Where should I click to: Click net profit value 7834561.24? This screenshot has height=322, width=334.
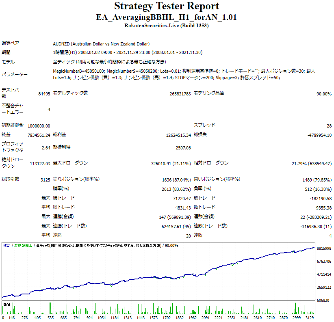39,135
